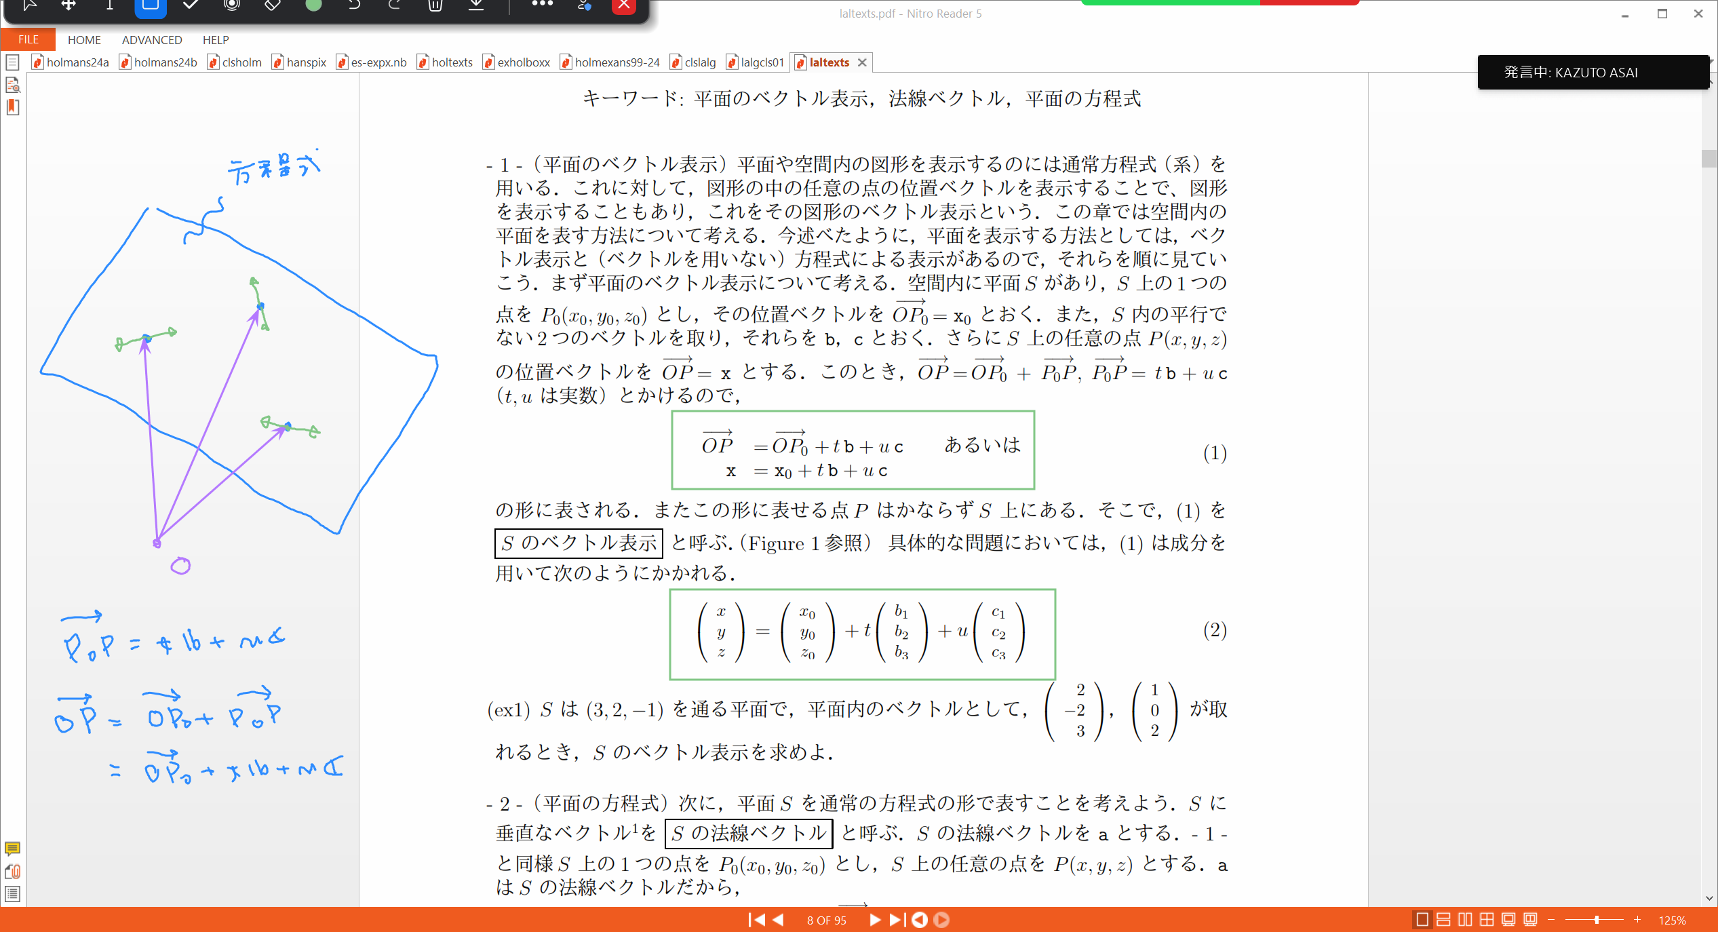
Task: Go to previous page
Action: (x=779, y=920)
